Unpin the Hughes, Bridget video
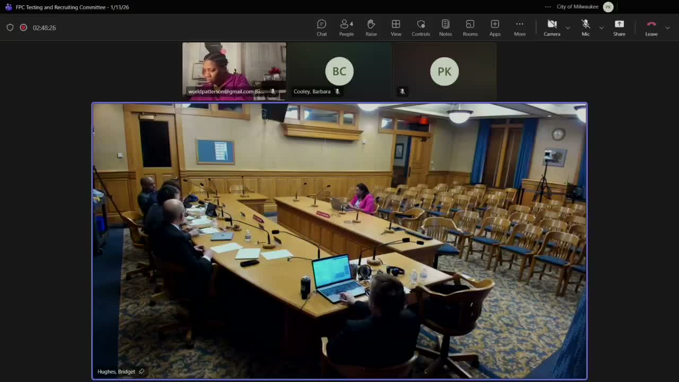Viewport: 679px width, 382px height. click(x=141, y=371)
